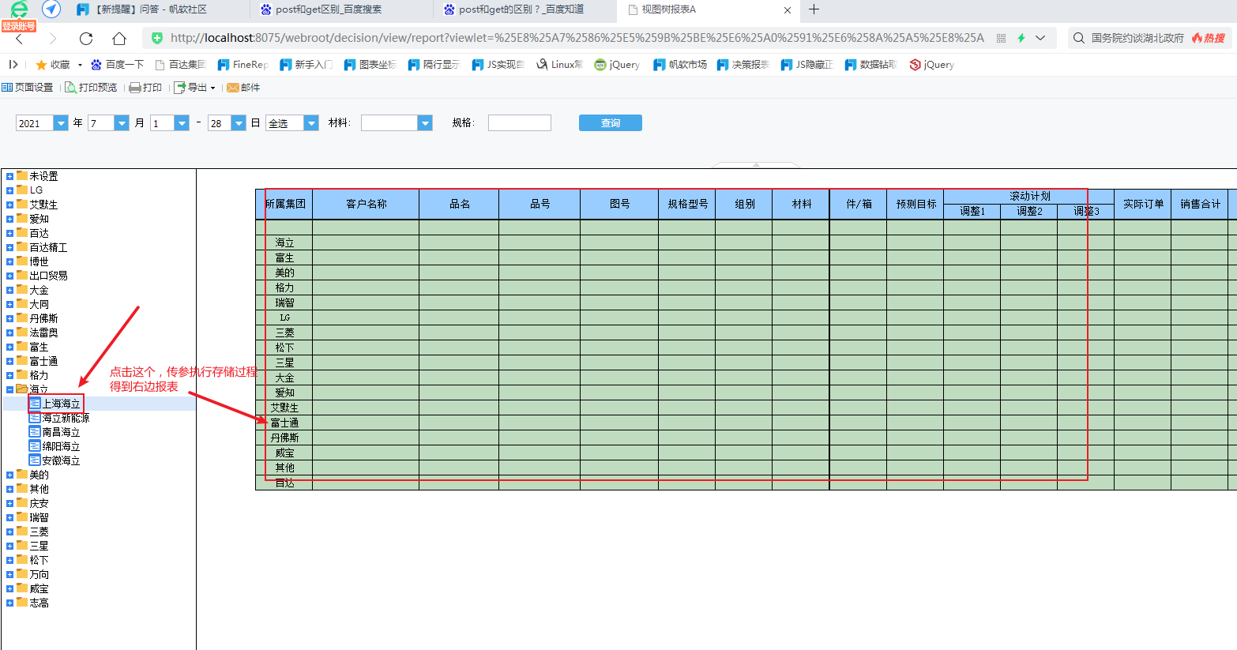The width and height of the screenshot is (1237, 650).
Task: Open the address bar dropdown chevron
Action: tap(1040, 38)
